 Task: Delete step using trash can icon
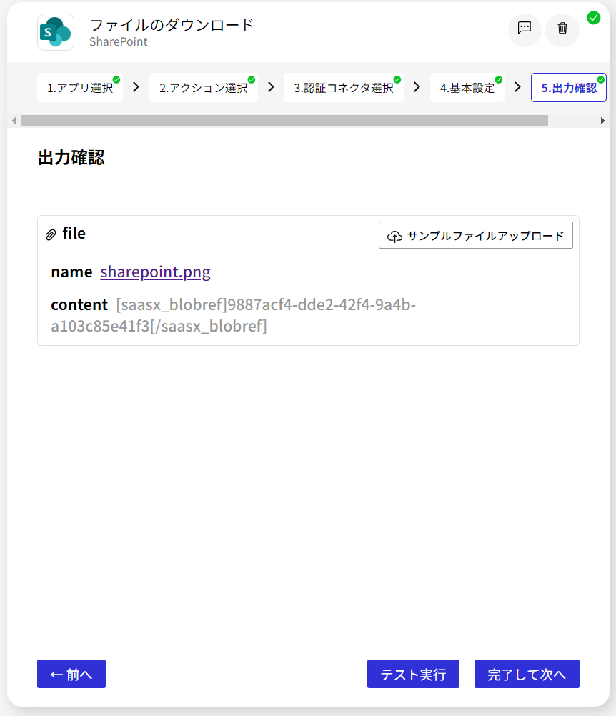pyautogui.click(x=562, y=30)
